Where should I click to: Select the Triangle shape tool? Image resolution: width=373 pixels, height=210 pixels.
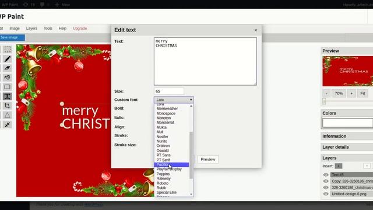(8, 115)
